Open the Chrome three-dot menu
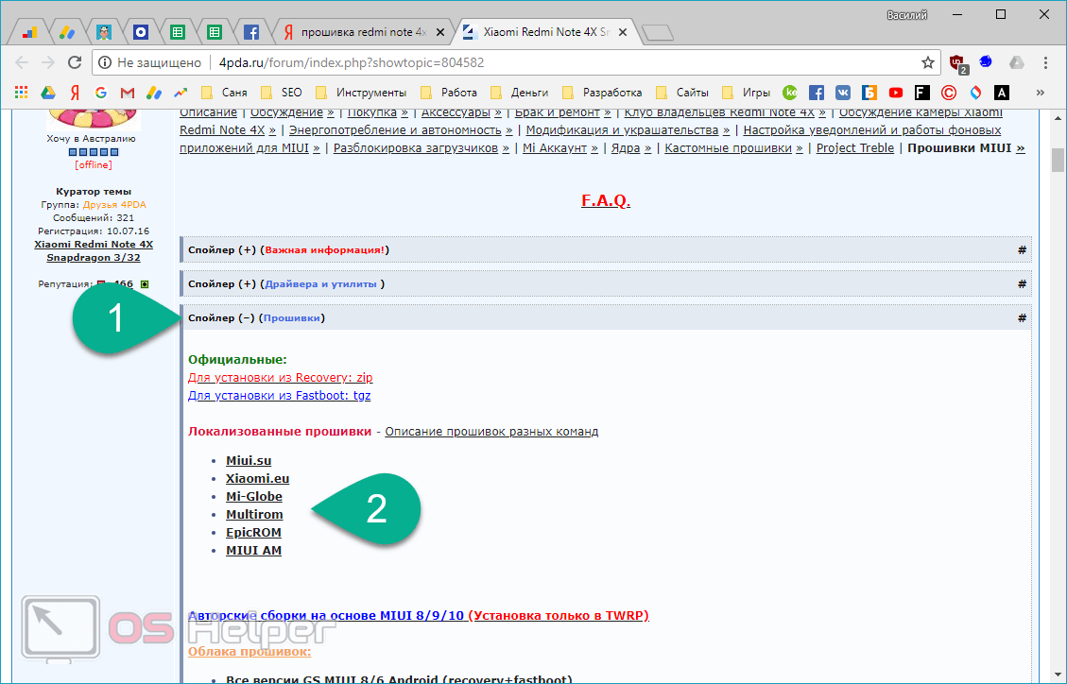The image size is (1067, 684). pyautogui.click(x=1045, y=62)
